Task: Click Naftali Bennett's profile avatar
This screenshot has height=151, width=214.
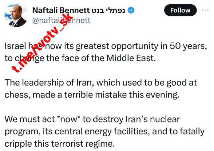Action: [x=16, y=16]
